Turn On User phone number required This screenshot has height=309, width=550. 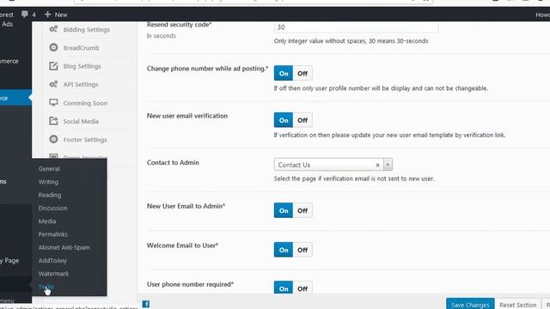284,288
